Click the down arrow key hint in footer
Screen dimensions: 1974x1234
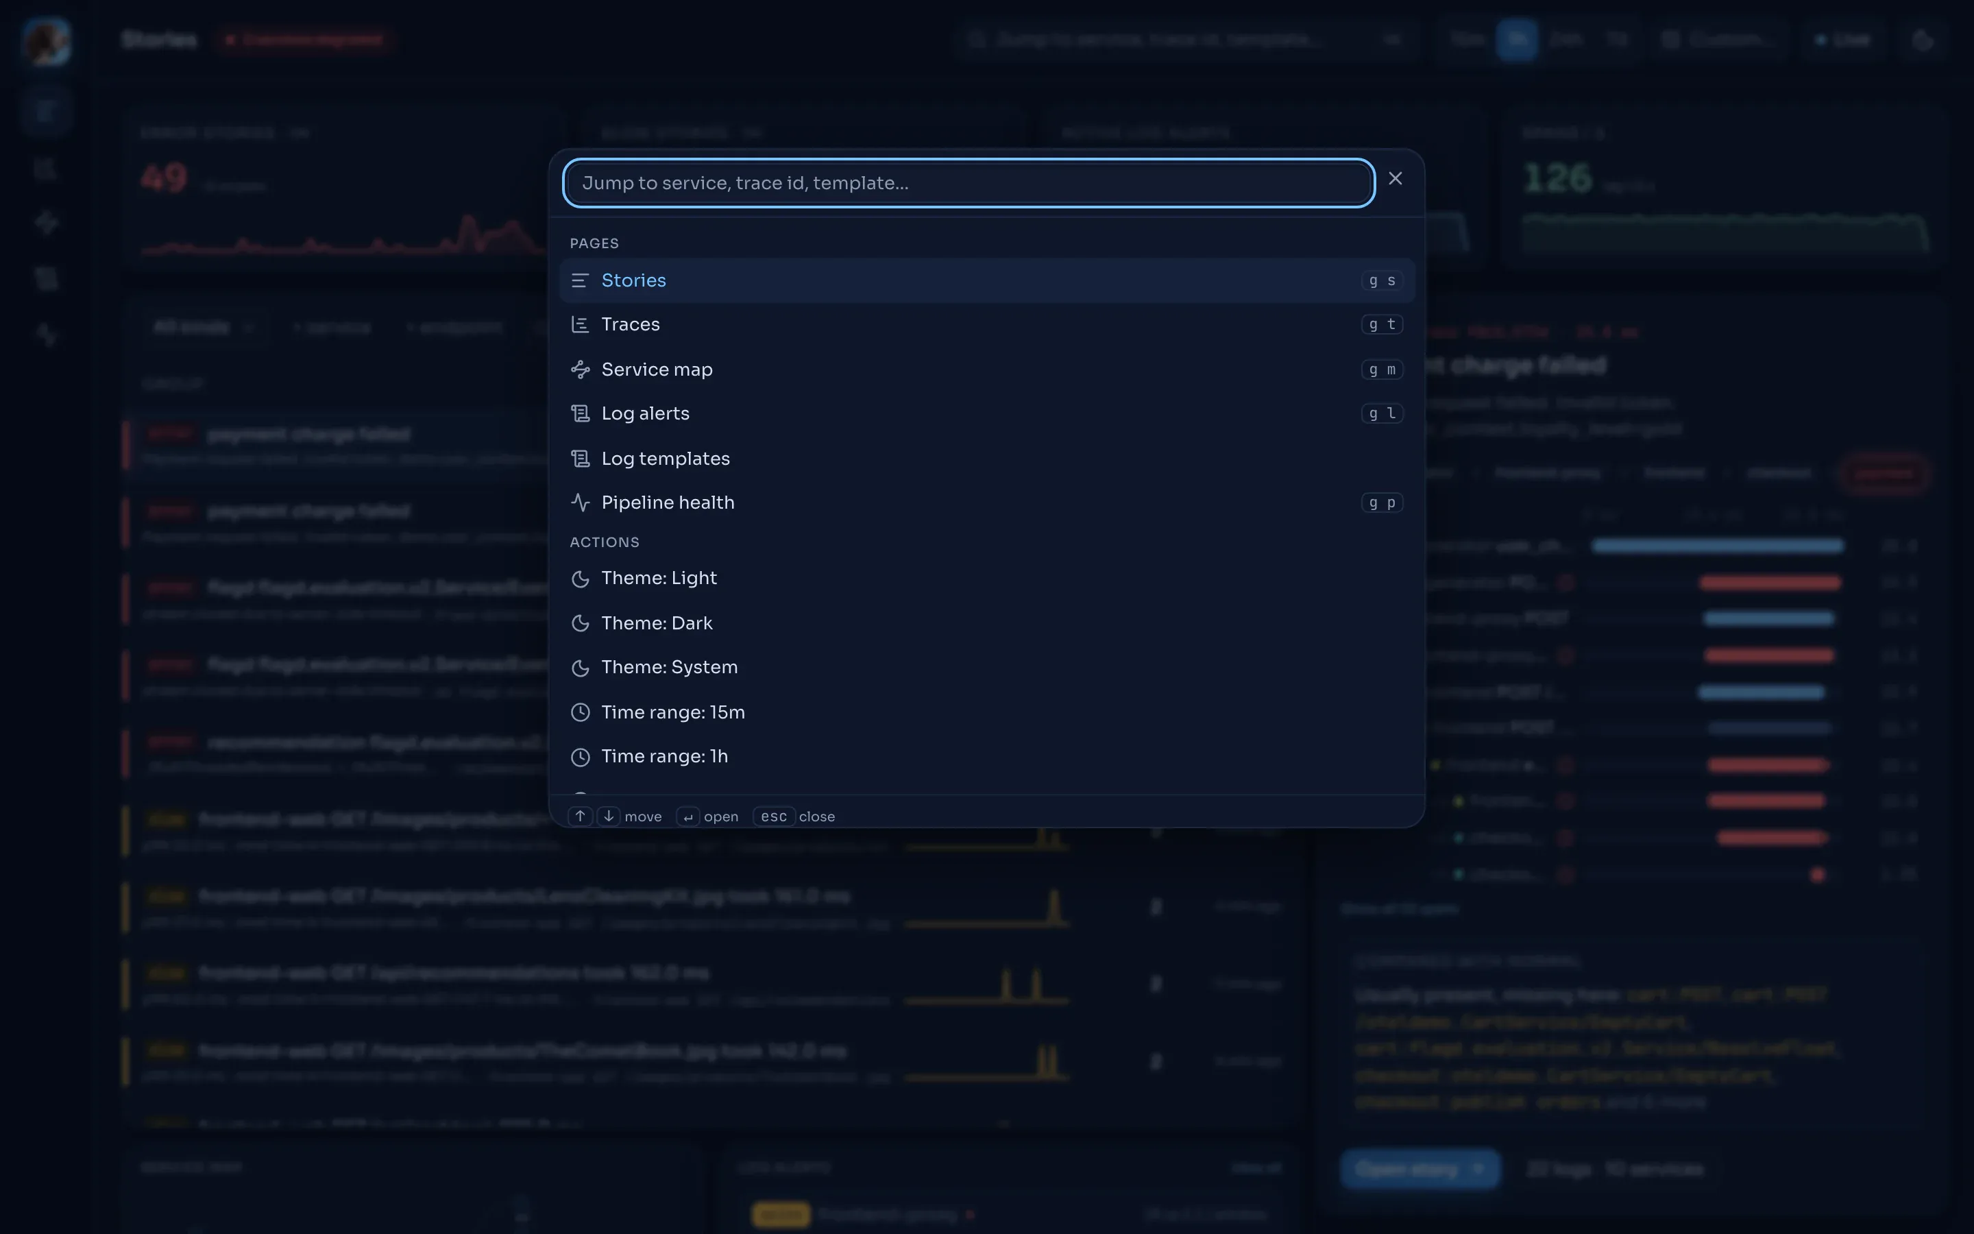pos(609,816)
